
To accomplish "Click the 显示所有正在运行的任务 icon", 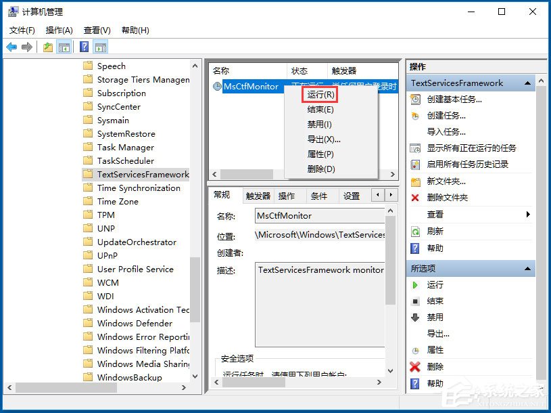I will (415, 149).
